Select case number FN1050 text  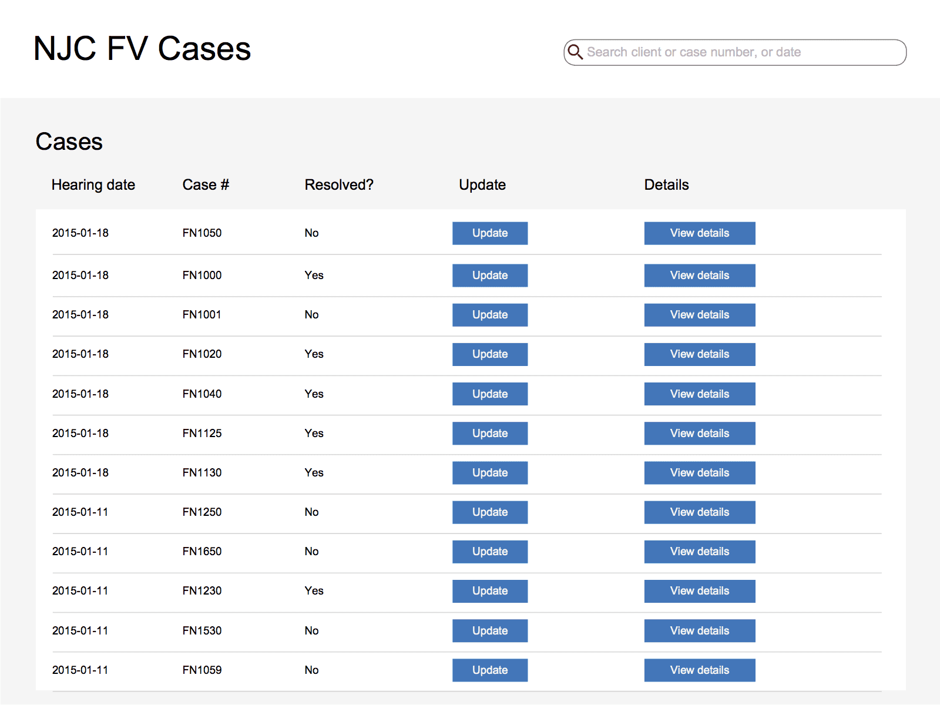202,233
